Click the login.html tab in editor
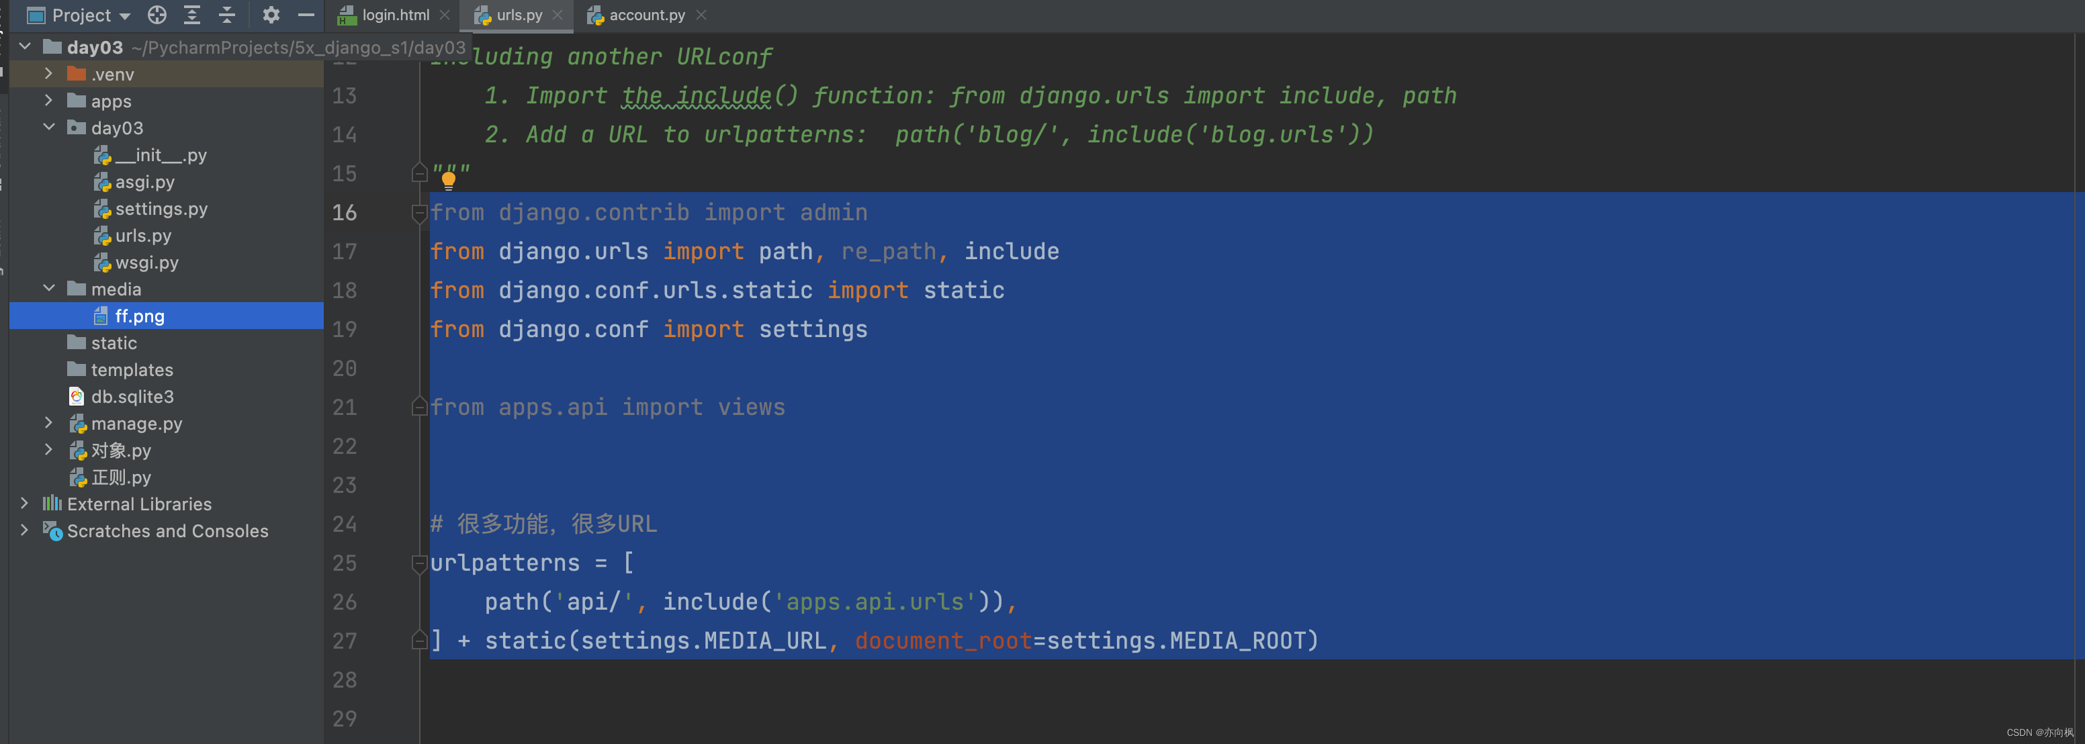The width and height of the screenshot is (2085, 744). pos(392,16)
